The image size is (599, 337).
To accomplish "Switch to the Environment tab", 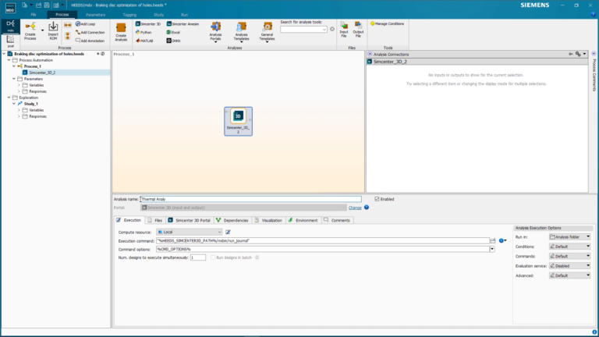I will tap(303, 220).
